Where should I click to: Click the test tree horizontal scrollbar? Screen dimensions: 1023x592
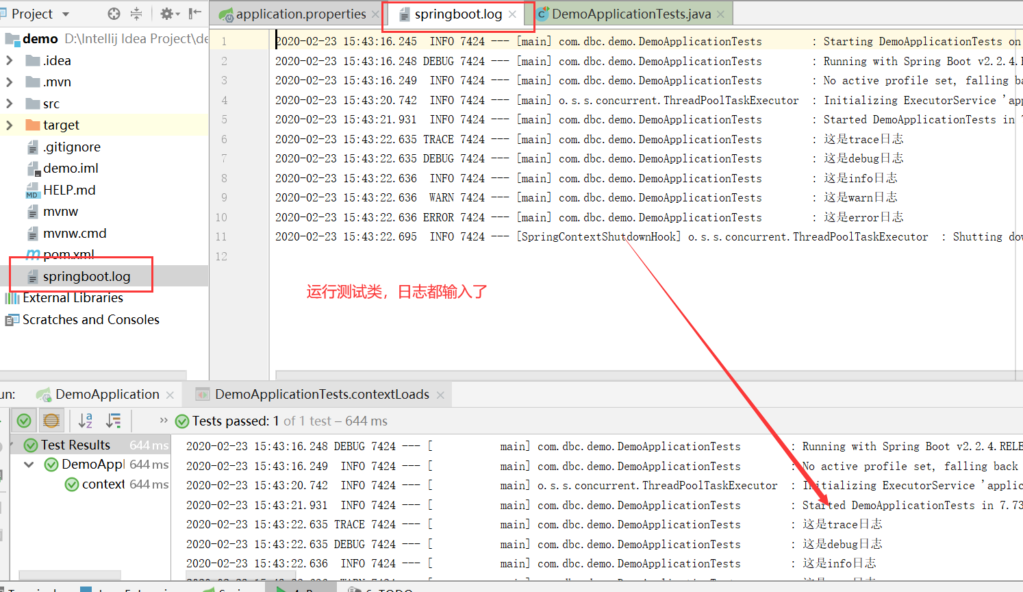(x=70, y=575)
